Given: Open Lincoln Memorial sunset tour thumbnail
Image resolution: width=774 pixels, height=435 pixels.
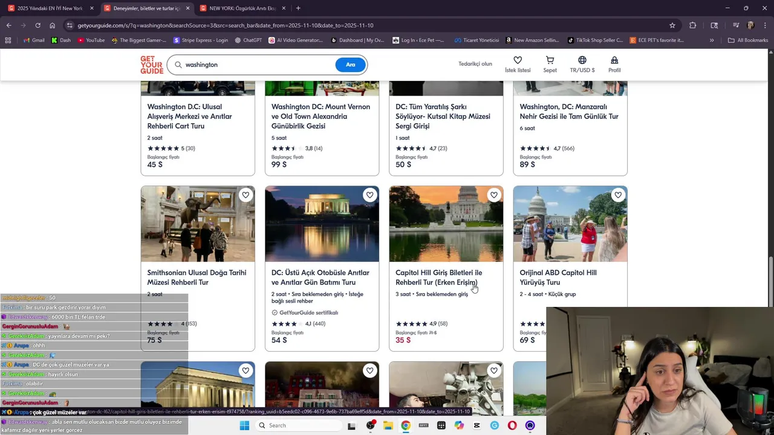Looking at the screenshot, I should (x=322, y=224).
